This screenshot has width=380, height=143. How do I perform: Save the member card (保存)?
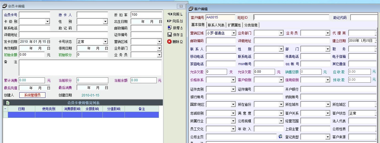click(x=175, y=35)
